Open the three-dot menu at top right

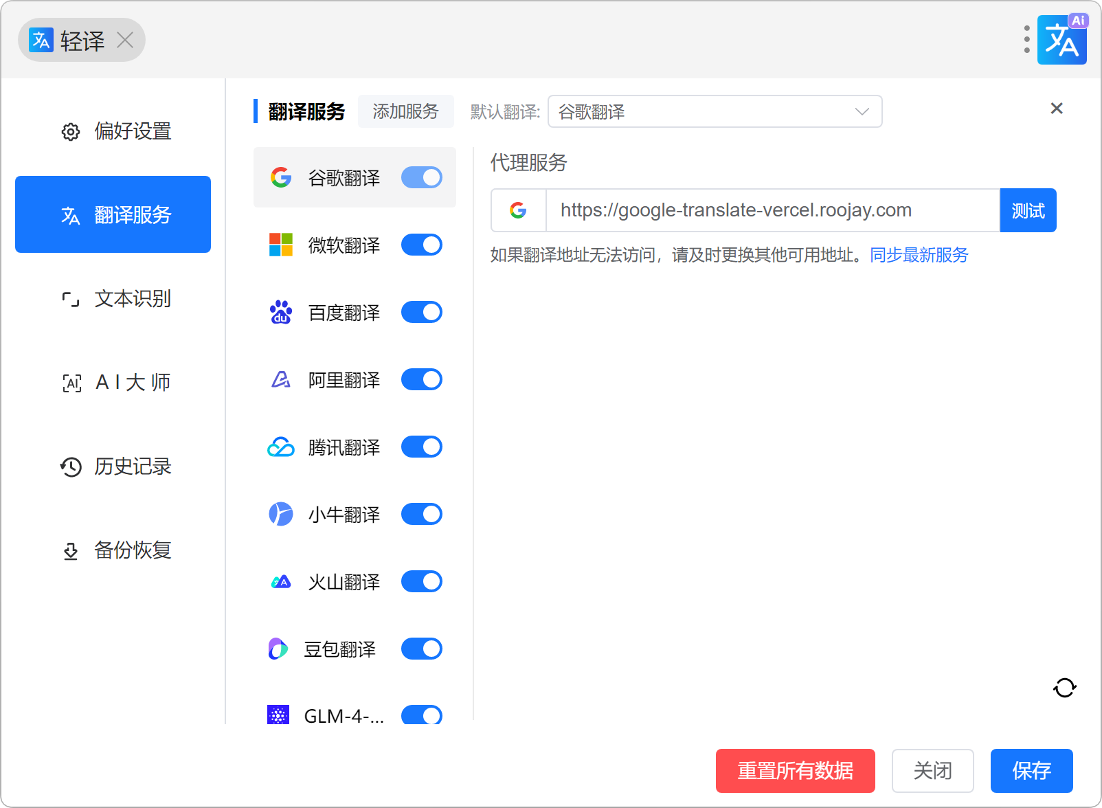(x=1026, y=39)
